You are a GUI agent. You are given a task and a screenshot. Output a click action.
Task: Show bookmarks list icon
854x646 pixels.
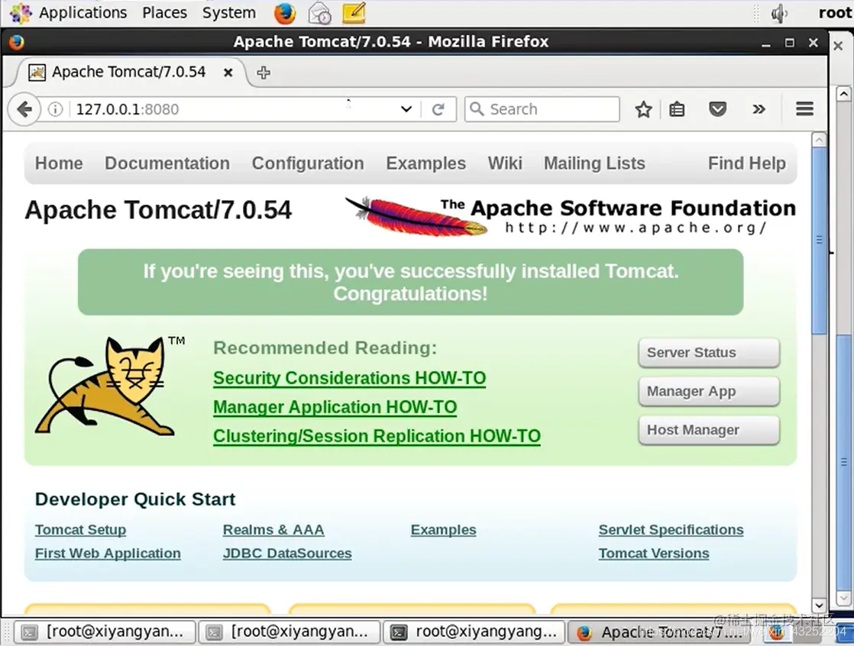(677, 109)
